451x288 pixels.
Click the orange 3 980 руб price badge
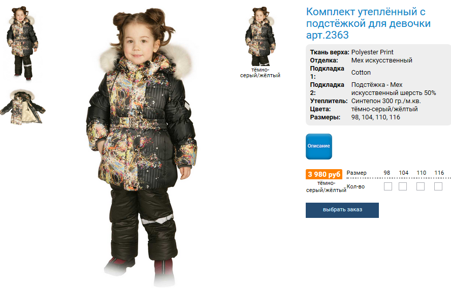coord(324,174)
